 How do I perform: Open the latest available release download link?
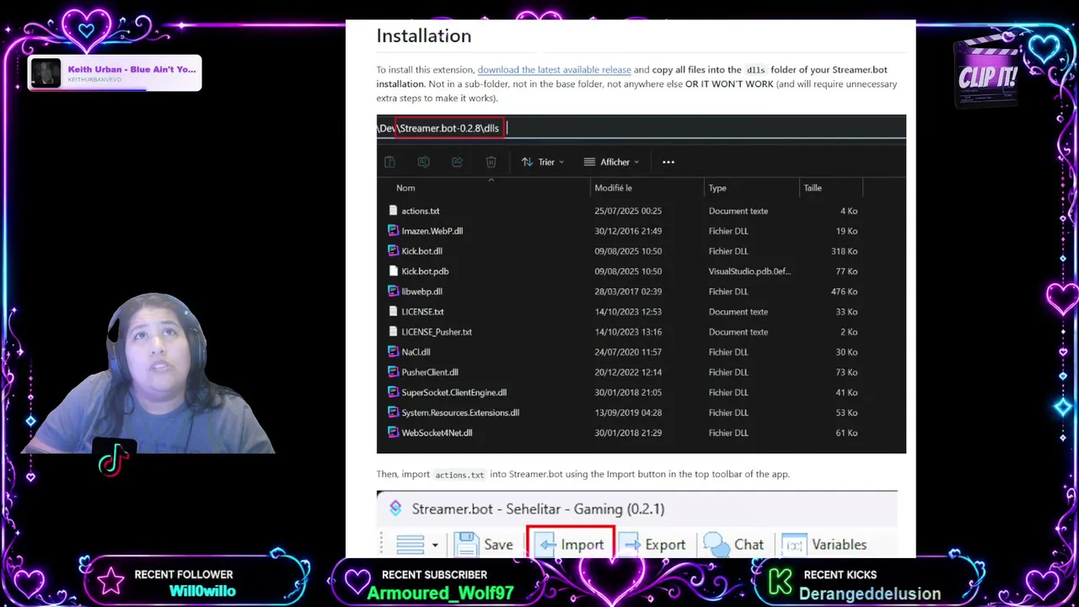click(x=554, y=70)
